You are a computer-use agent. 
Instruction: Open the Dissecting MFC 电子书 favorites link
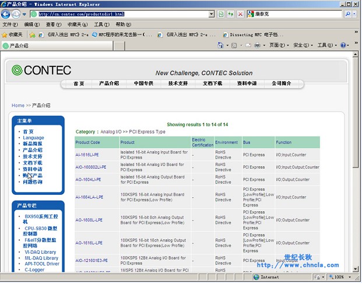click(253, 34)
